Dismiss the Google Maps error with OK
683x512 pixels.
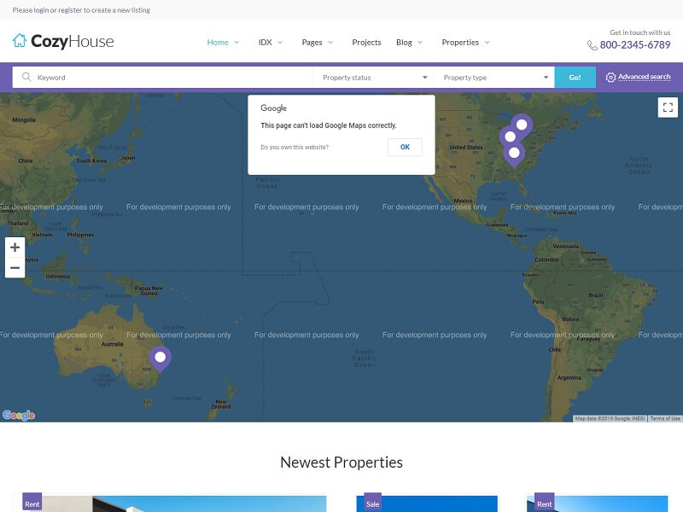pos(405,147)
